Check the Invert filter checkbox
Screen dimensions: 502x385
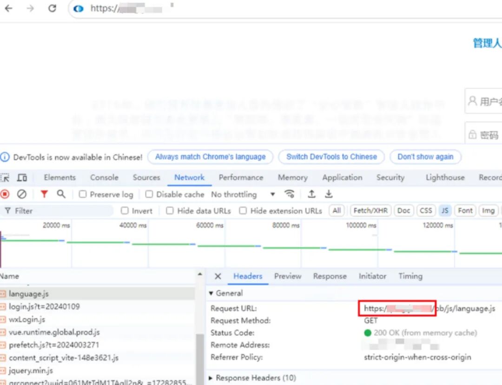click(125, 211)
